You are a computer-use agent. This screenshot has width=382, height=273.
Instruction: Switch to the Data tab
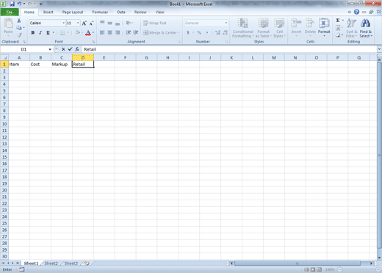point(121,12)
